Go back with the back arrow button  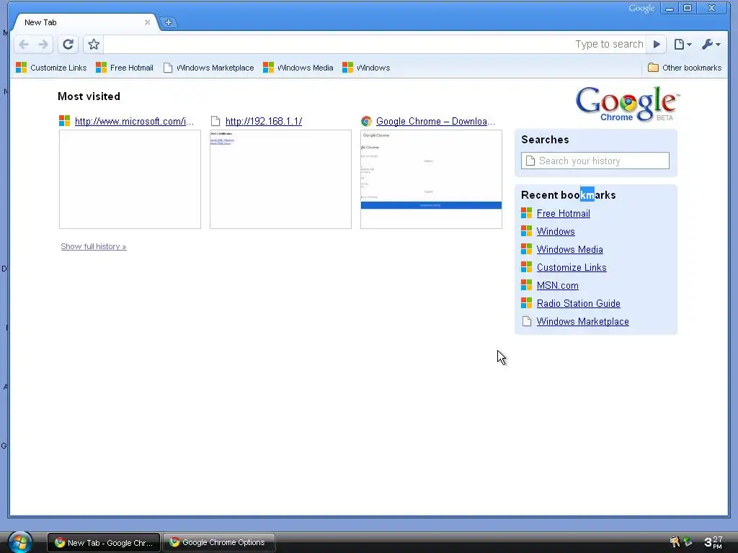pos(24,44)
